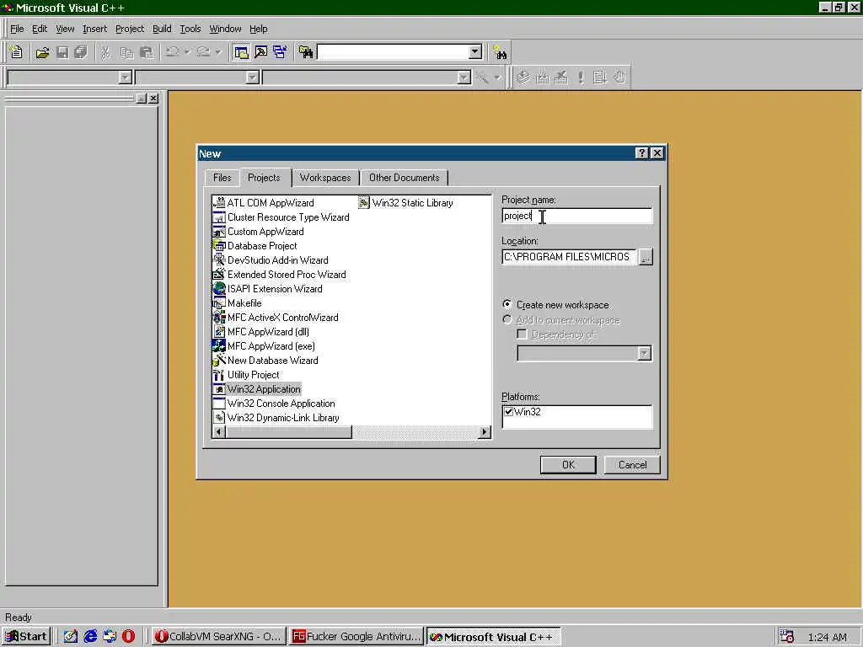Viewport: 863px width, 647px height.
Task: Click the Location path input field
Action: pos(569,257)
